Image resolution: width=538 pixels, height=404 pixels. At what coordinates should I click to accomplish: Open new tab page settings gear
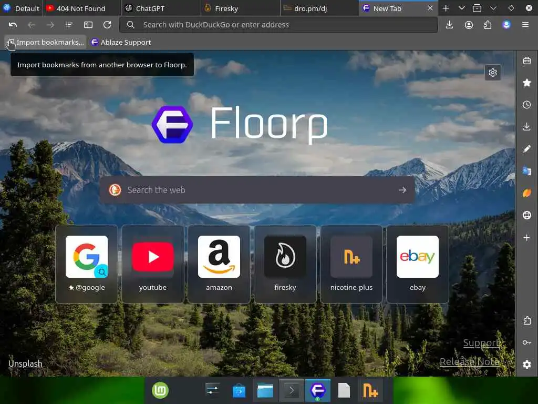tap(493, 73)
